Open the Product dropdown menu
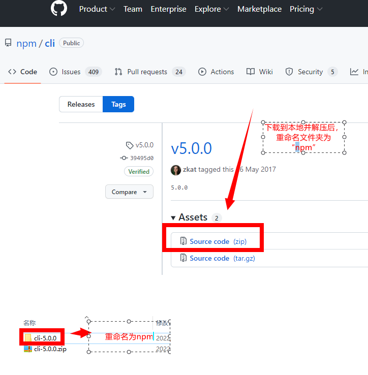 pos(97,9)
